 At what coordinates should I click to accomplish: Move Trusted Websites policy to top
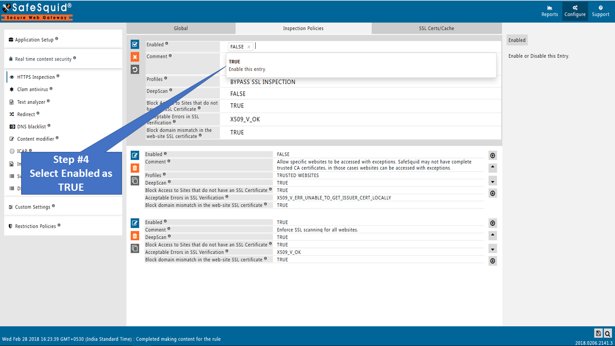tap(492, 155)
